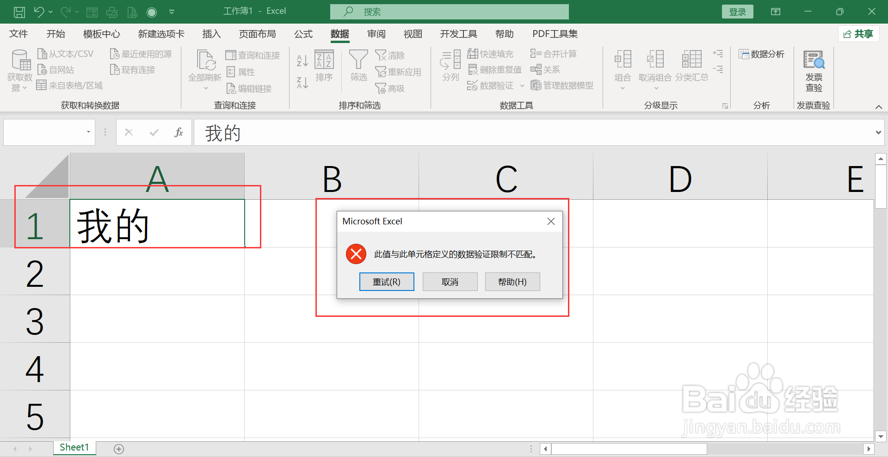Viewport: 888px width, 457px height.
Task: Open the File (文件) tab
Action: click(x=18, y=34)
